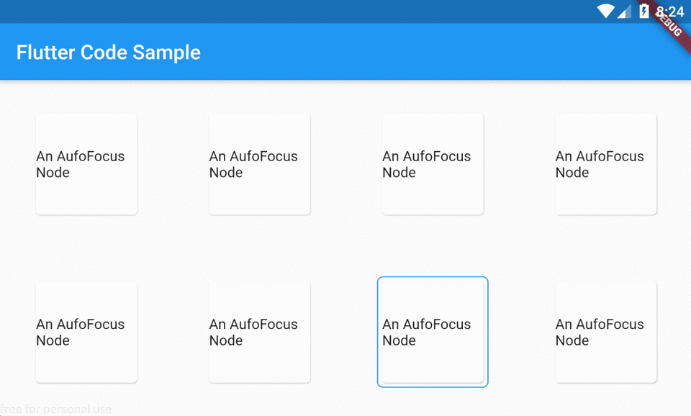Screen dimensions: 691x416
Task: Click the 8:24 clock in status bar
Action: point(669,12)
